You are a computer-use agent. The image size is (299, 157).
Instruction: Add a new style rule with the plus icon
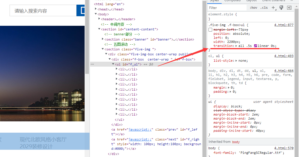tap(274, 8)
